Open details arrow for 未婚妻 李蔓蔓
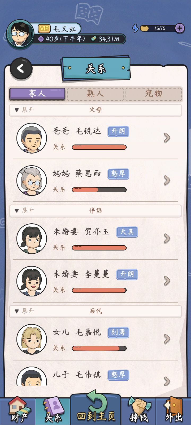 tap(167, 281)
